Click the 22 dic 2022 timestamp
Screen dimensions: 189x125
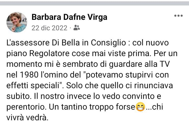[49, 28]
